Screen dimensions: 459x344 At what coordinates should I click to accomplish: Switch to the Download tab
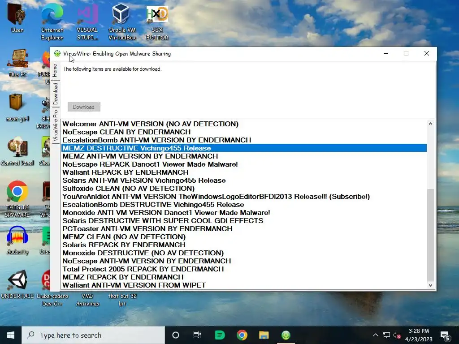tap(55, 94)
